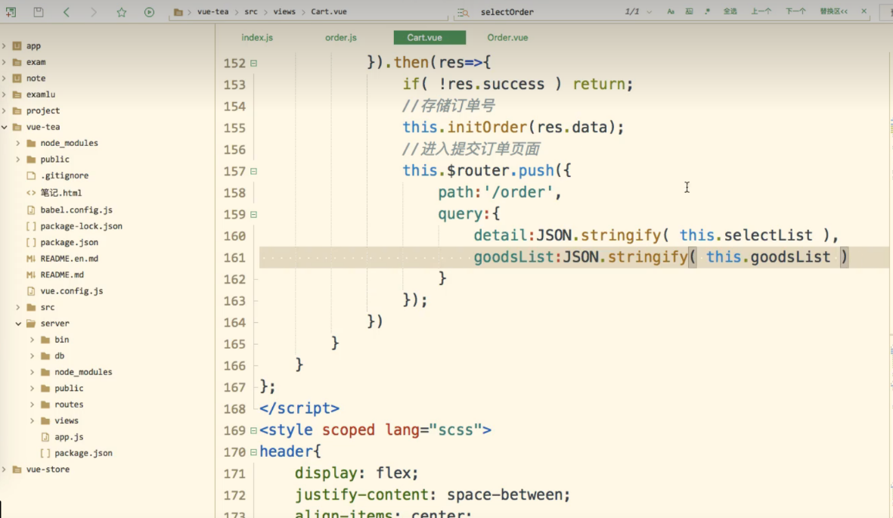Open the 1/1 match count dropdown
Screen dimensions: 893x518
pyautogui.click(x=649, y=12)
